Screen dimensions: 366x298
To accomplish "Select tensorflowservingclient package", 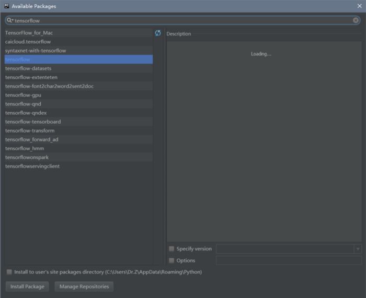I will 78,166.
